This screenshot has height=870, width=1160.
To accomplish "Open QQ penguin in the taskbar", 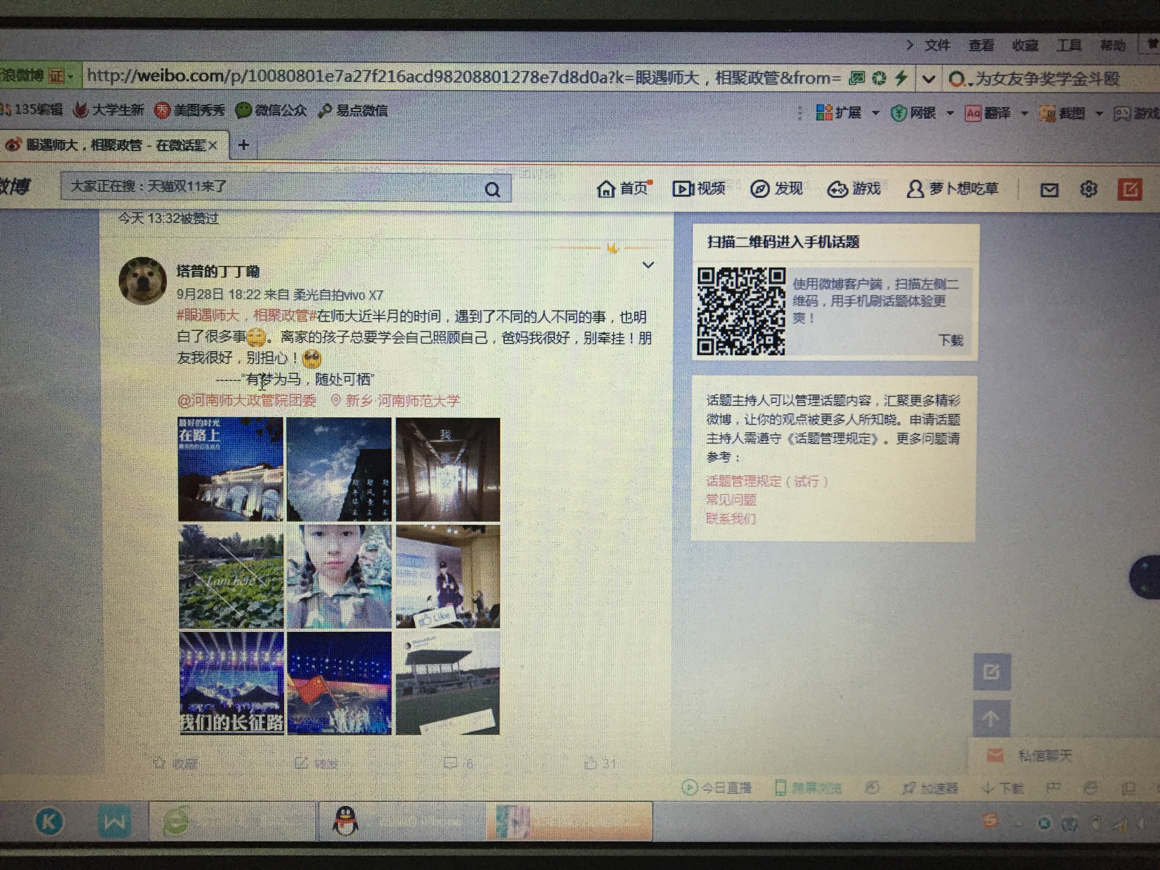I will pos(345,821).
